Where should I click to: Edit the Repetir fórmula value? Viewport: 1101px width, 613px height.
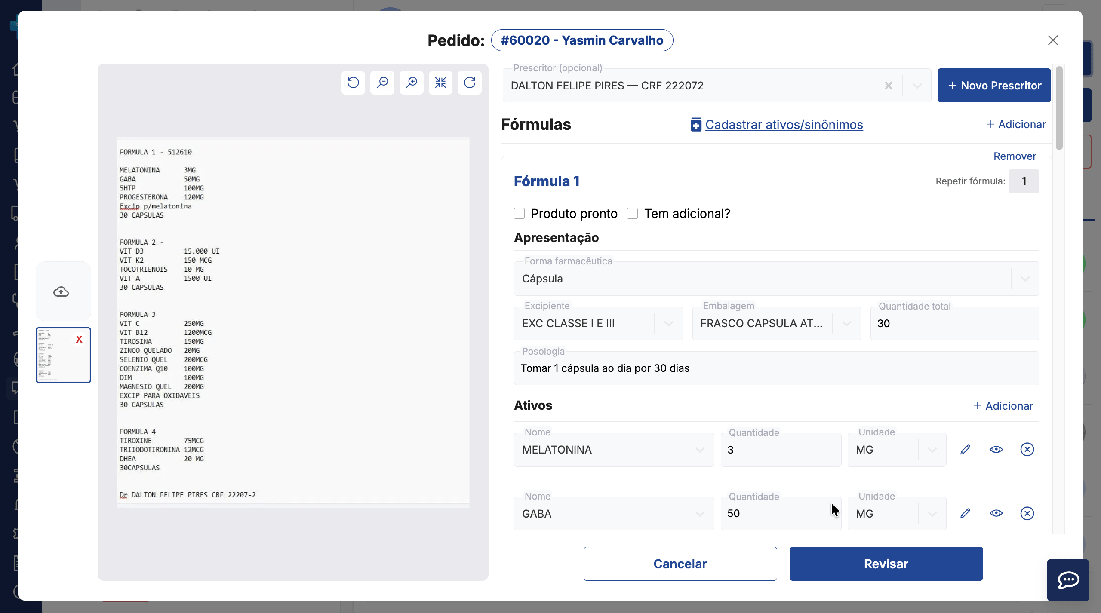1024,181
